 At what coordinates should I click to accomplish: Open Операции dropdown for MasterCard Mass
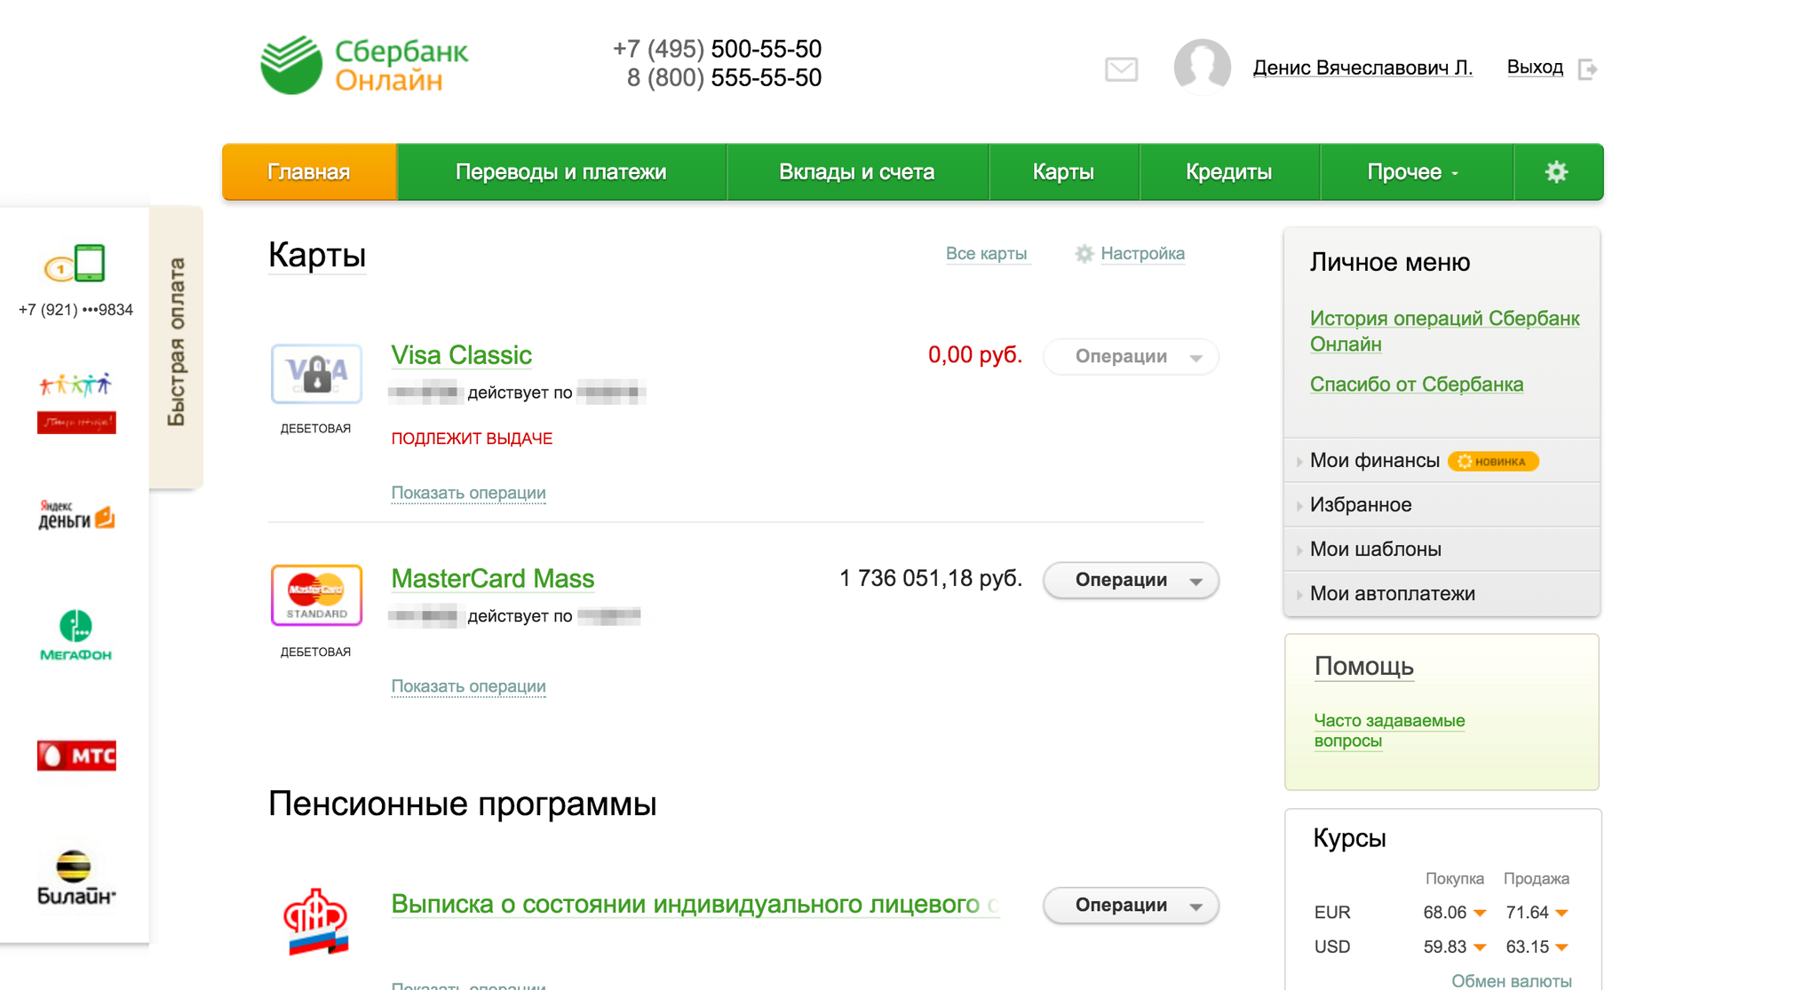tap(1131, 580)
